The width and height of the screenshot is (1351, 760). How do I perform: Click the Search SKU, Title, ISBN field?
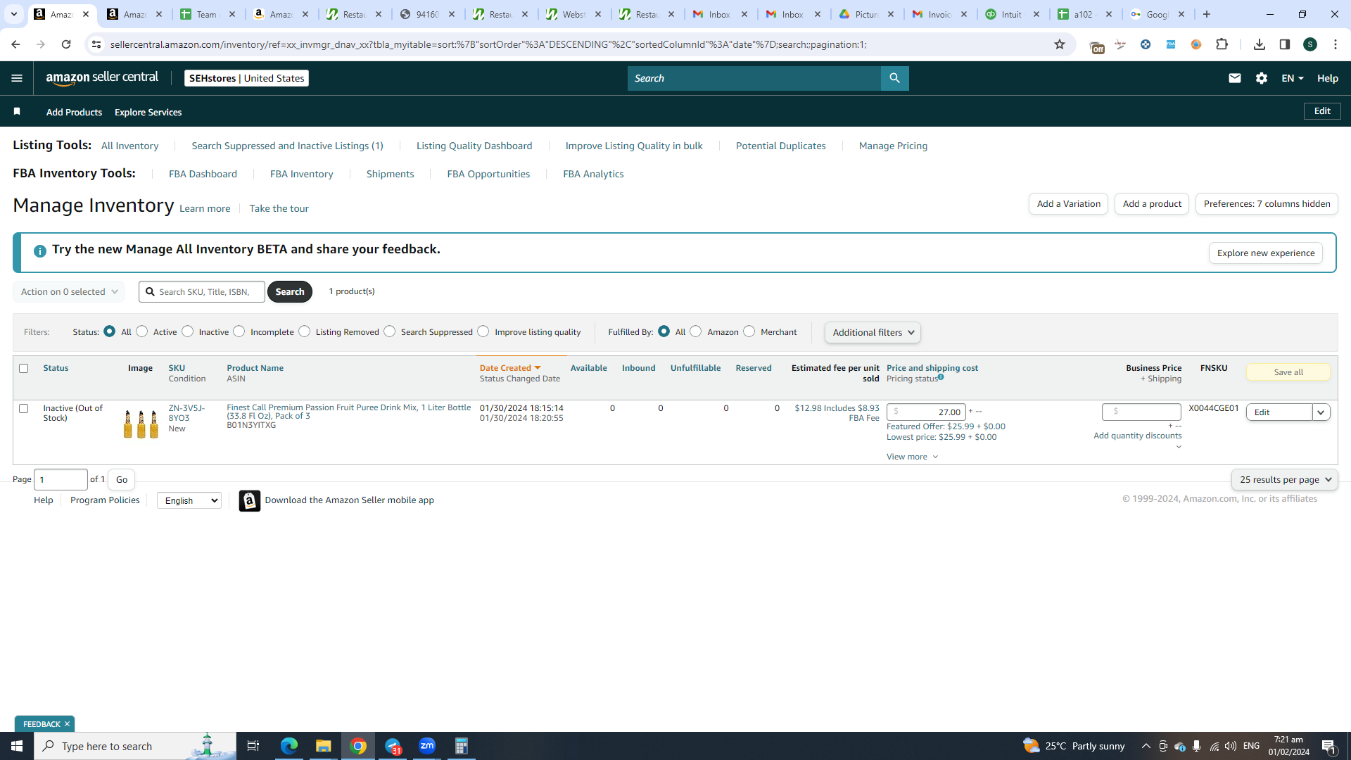pos(202,291)
